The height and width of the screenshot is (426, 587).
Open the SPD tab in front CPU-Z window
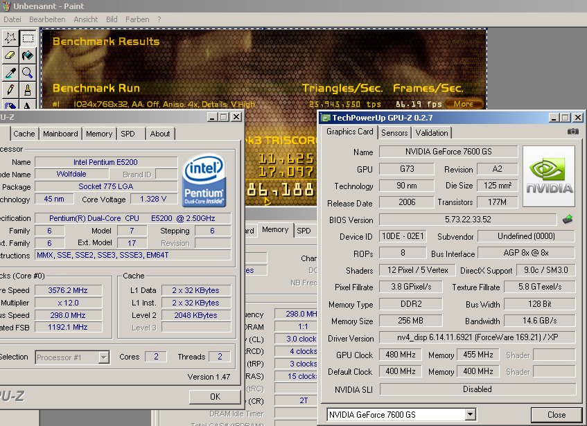tap(128, 134)
